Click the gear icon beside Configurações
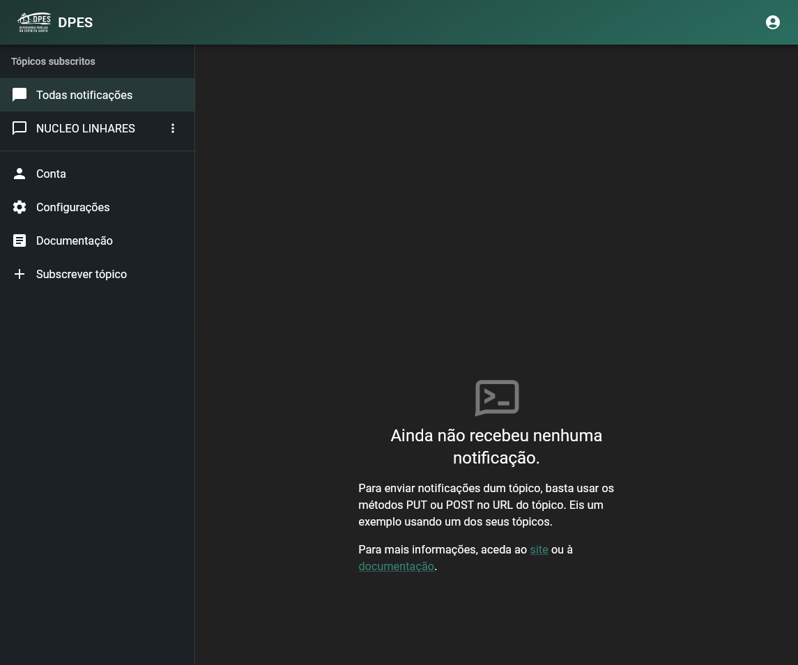The width and height of the screenshot is (798, 665). tap(20, 207)
